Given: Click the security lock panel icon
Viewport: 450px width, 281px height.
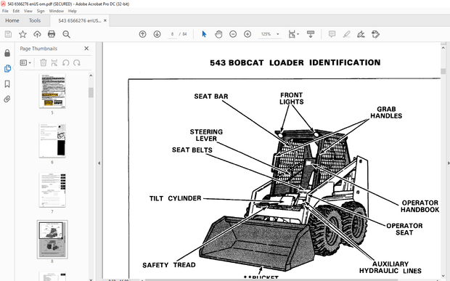Looking at the screenshot, I should tap(7, 53).
